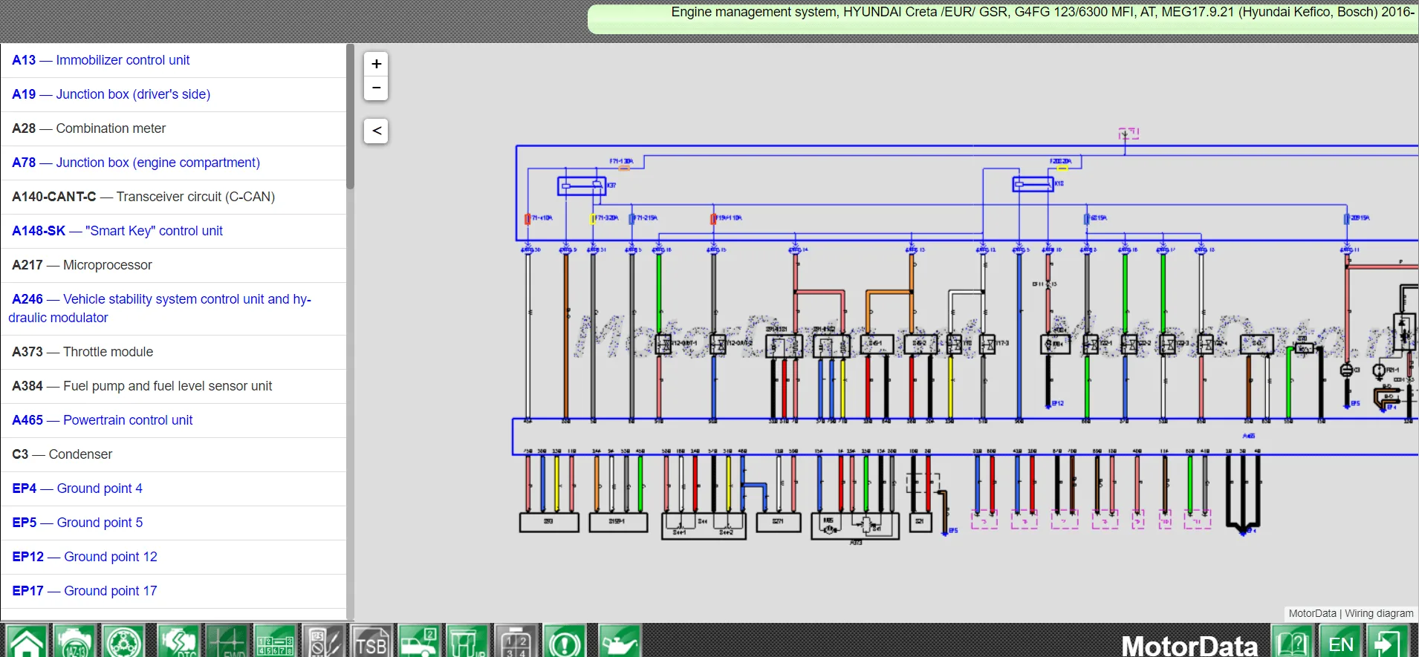This screenshot has width=1419, height=657.
Task: Open EP4 Ground point 4 link
Action: pos(77,488)
